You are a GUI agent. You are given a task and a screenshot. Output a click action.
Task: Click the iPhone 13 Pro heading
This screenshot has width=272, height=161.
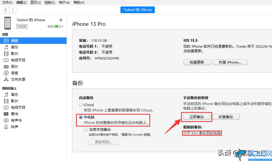click(89, 24)
